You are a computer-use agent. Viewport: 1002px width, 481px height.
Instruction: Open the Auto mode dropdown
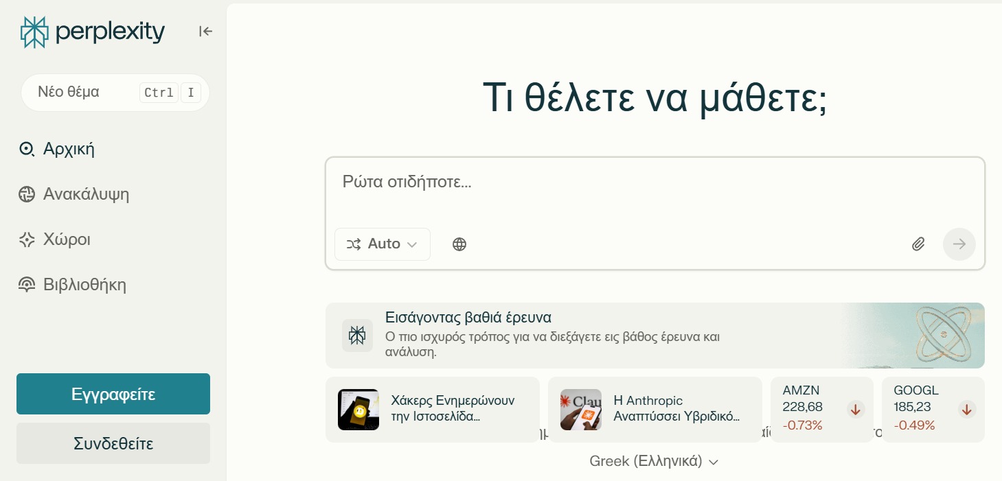tap(383, 244)
